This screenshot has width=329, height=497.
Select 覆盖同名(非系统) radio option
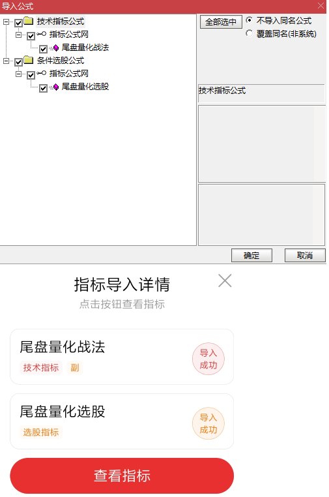tap(250, 33)
